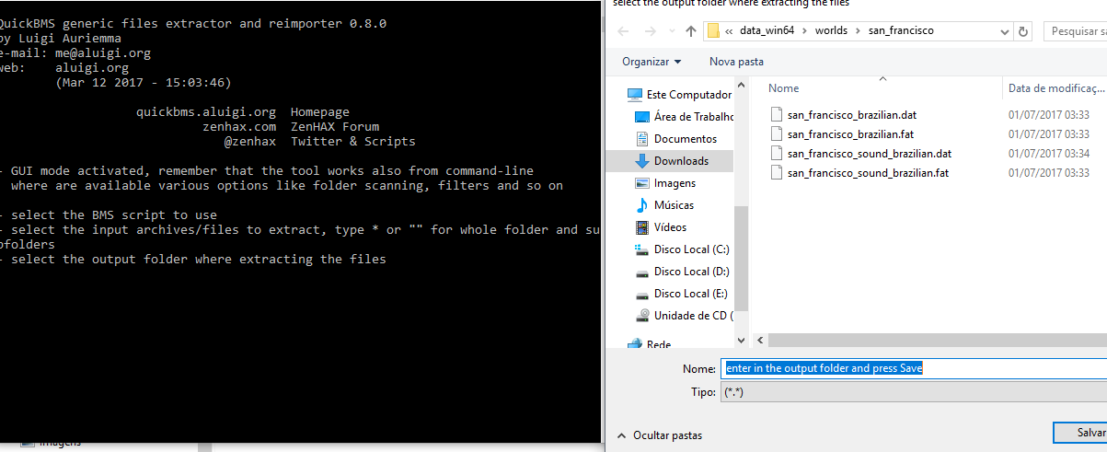Open address bar history dropdown
Viewport: 1107px width, 452px height.
coord(1003,31)
